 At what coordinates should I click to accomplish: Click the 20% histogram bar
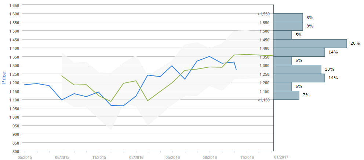point(310,43)
